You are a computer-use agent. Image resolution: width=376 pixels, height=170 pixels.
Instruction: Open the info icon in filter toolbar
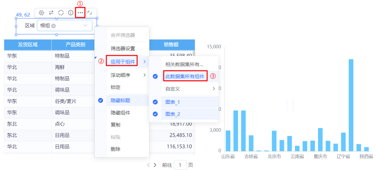coord(71,13)
